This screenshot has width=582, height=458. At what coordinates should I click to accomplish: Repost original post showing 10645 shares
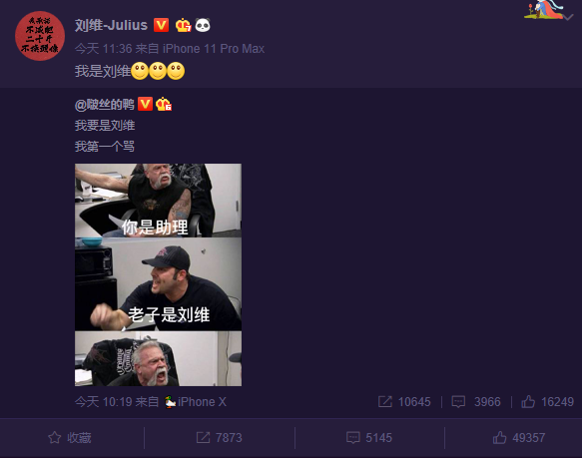click(x=404, y=401)
